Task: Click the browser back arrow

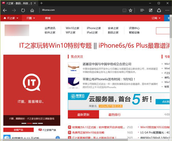Action: [x=5, y=10]
